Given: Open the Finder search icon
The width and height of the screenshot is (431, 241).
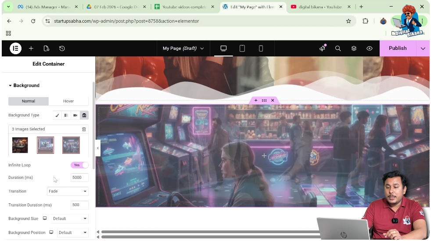Looking at the screenshot, I should pyautogui.click(x=338, y=49).
